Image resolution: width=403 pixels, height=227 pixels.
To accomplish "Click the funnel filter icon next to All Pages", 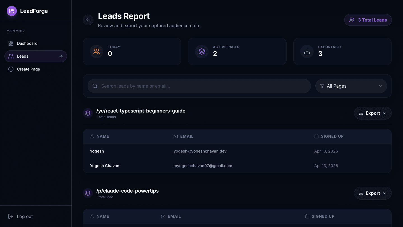I will (322, 86).
